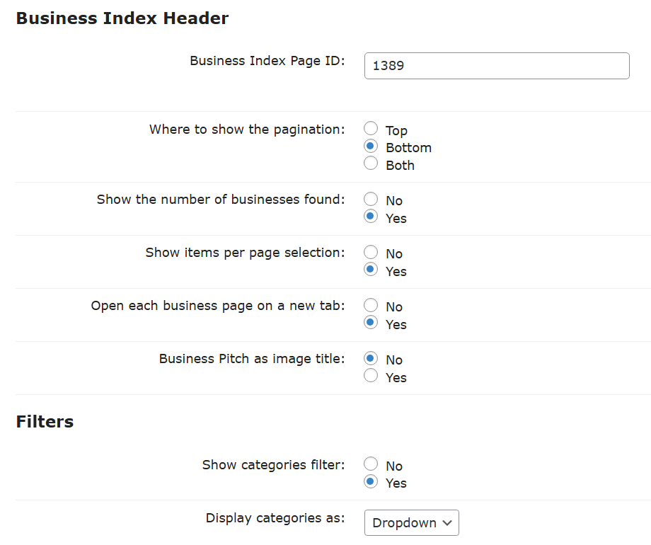651x545 pixels.
Task: Disable opening business page on new tab
Action: coord(371,305)
